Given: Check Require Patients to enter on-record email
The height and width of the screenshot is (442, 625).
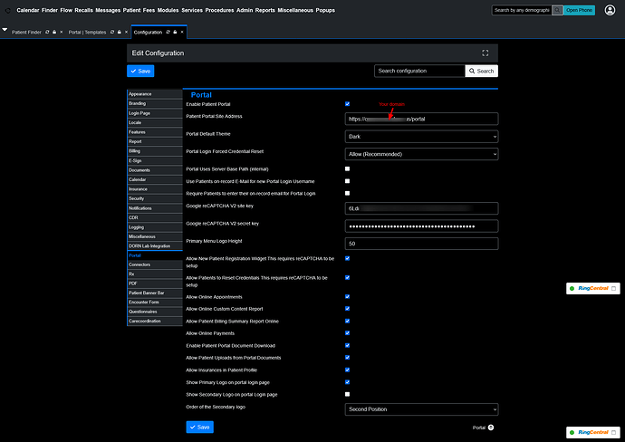Looking at the screenshot, I should 347,193.
